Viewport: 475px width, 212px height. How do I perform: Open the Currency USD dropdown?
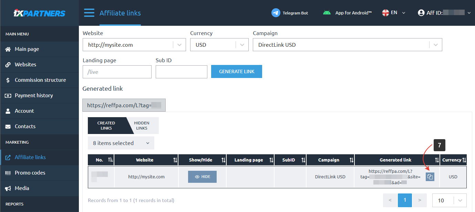coord(242,45)
